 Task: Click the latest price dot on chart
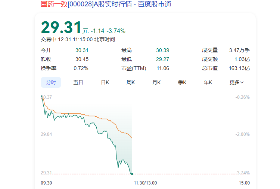coord(132,174)
